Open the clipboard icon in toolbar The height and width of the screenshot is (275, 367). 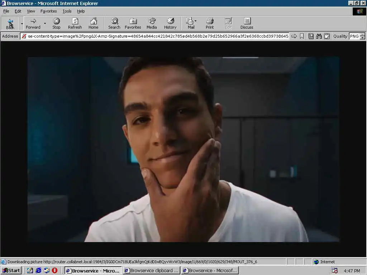click(x=327, y=36)
